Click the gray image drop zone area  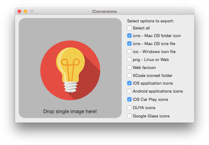tap(70, 68)
